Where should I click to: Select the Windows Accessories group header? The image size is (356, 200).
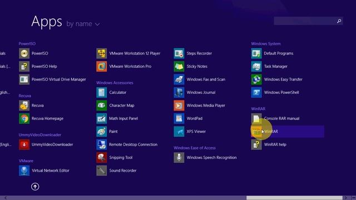coord(115,83)
